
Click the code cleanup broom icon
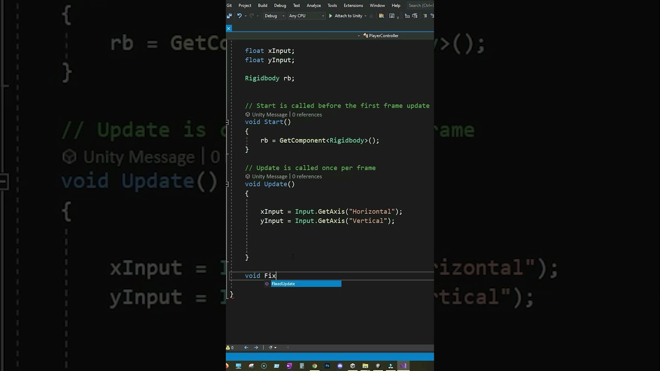coord(270,347)
